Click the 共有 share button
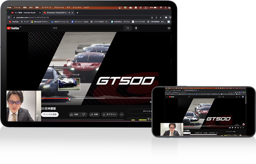256x164 pixels. point(94,115)
